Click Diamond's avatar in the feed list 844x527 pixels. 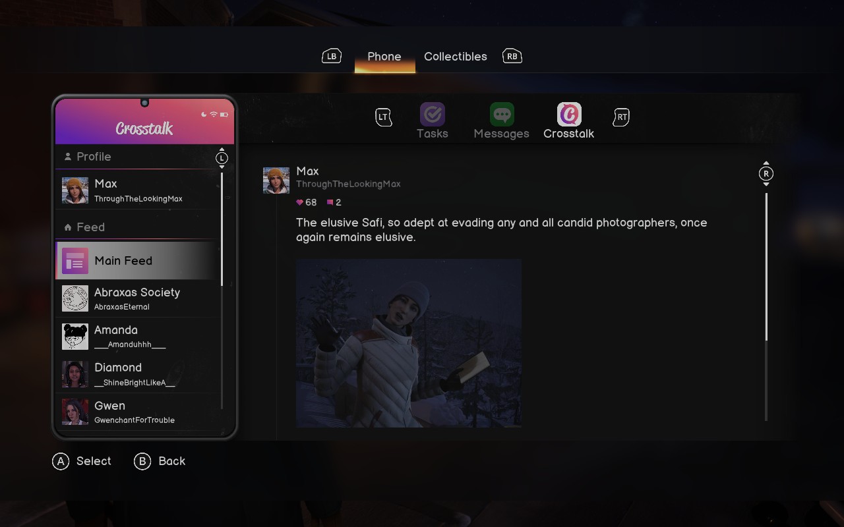75,374
